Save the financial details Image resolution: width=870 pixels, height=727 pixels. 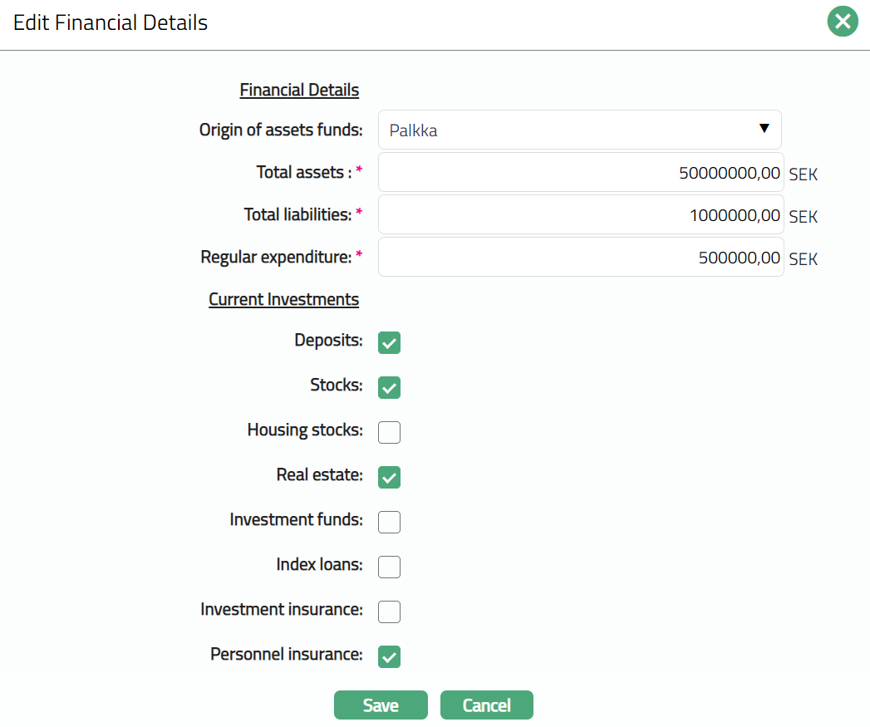pyautogui.click(x=381, y=705)
